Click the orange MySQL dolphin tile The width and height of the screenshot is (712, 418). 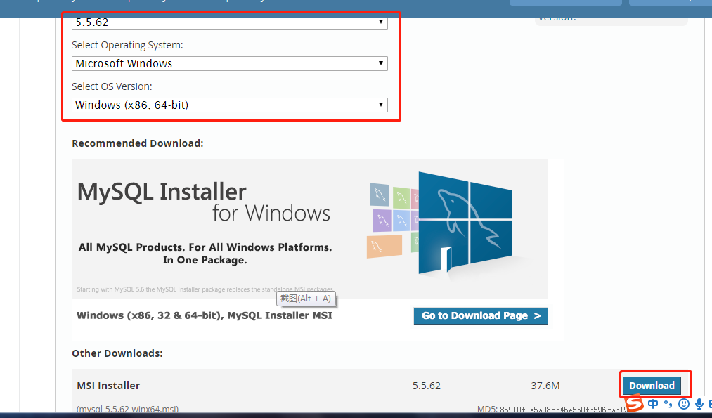click(384, 246)
